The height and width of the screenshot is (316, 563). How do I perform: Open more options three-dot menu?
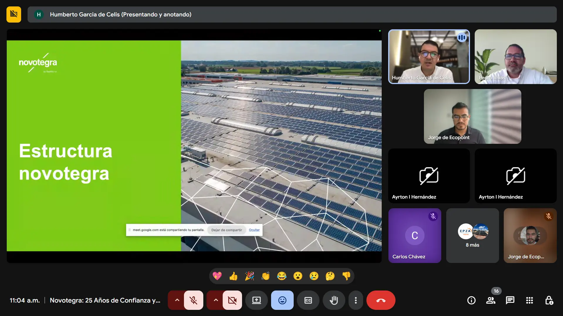pos(356,300)
